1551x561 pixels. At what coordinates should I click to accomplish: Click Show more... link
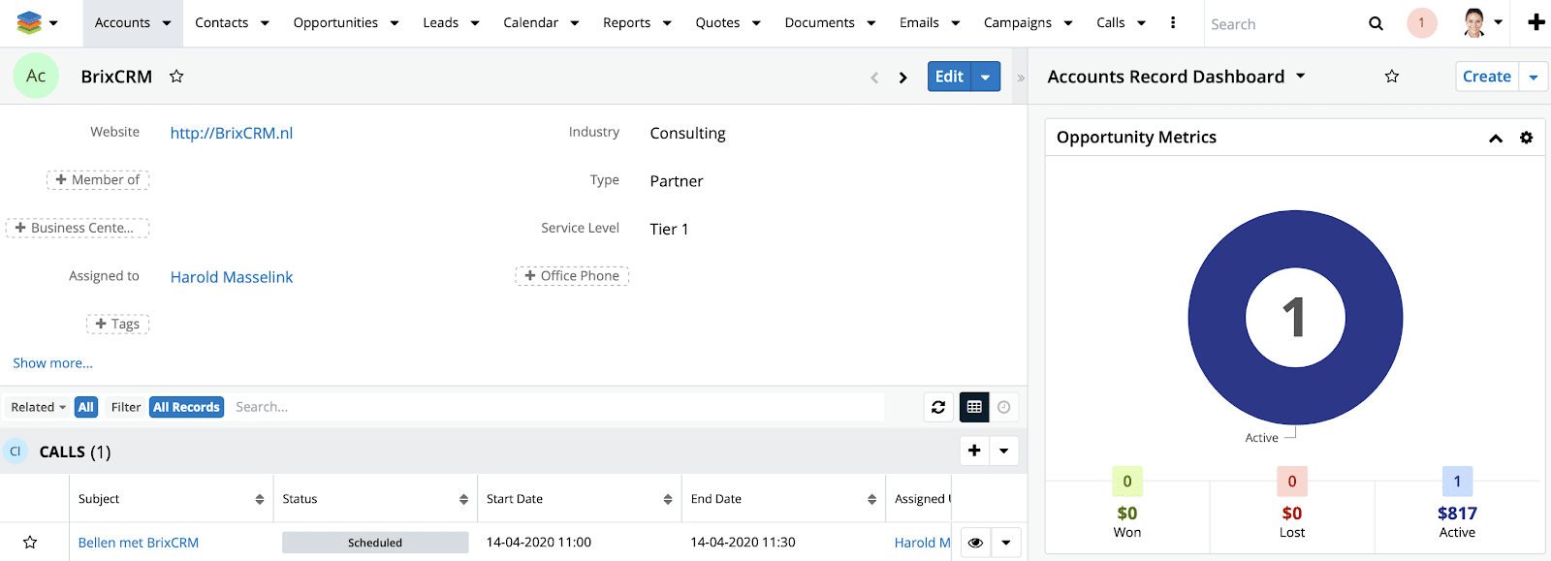(x=52, y=363)
